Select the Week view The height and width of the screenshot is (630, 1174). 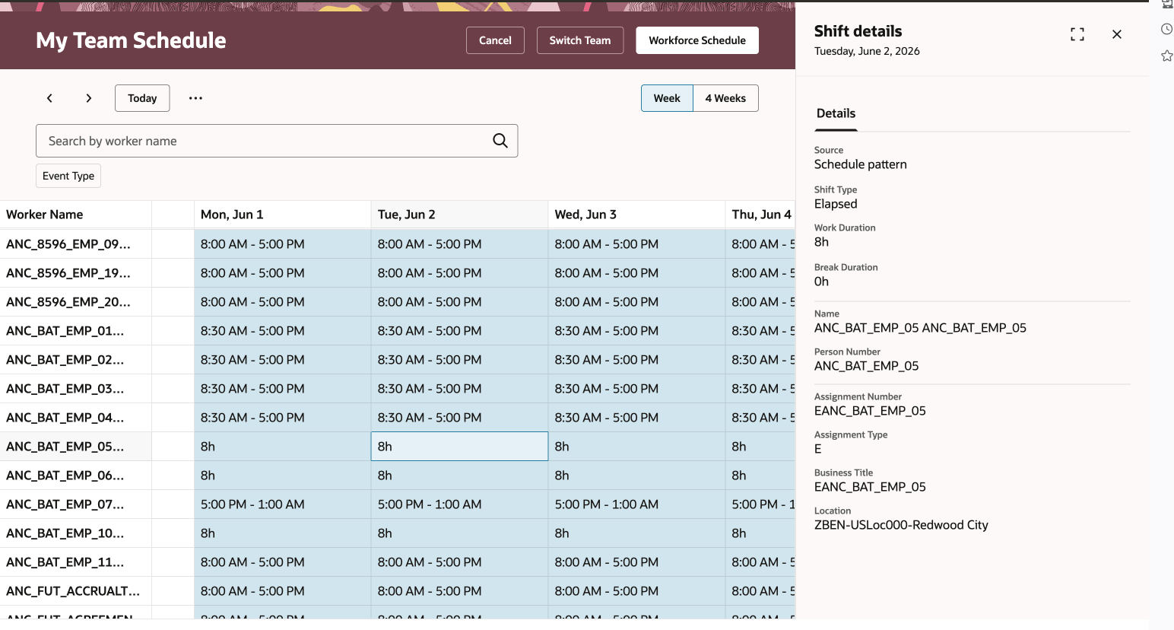click(667, 98)
